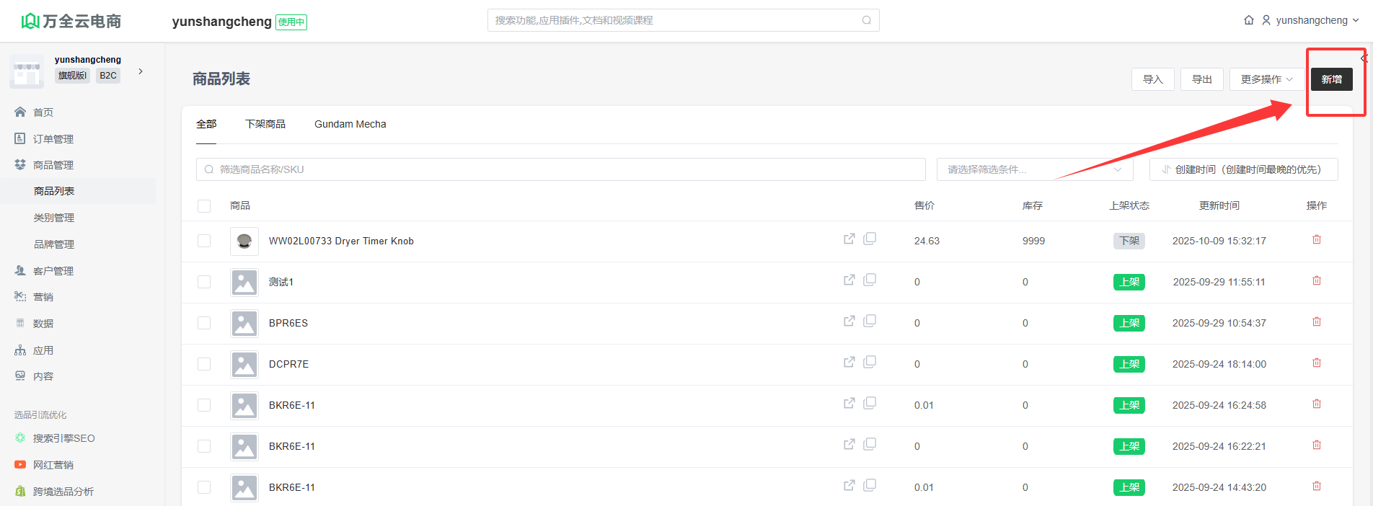Open the Gundam Mecha tab

350,124
